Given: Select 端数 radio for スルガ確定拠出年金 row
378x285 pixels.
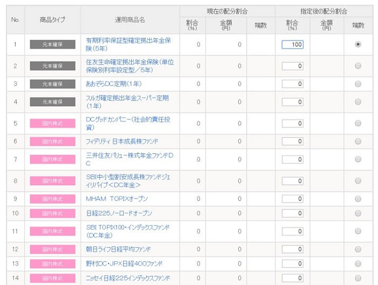Looking at the screenshot, I should tap(358, 102).
